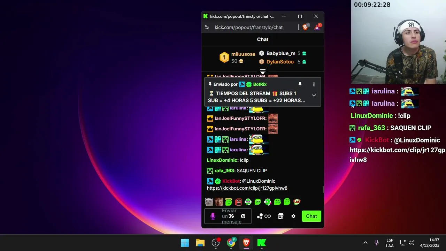Screen dimensions: 446x251
Task: Open the ESP LAA language switcher
Action: coord(390,243)
